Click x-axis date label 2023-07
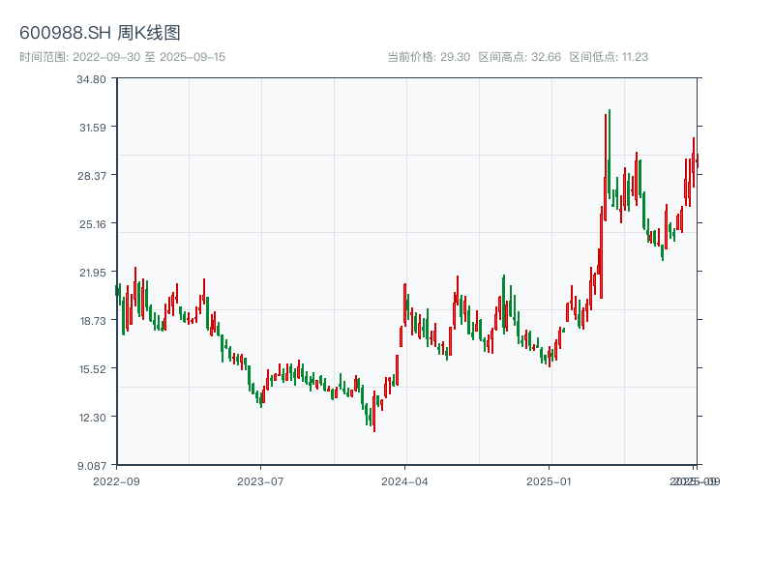Screen dimensions: 774x580 point(260,481)
